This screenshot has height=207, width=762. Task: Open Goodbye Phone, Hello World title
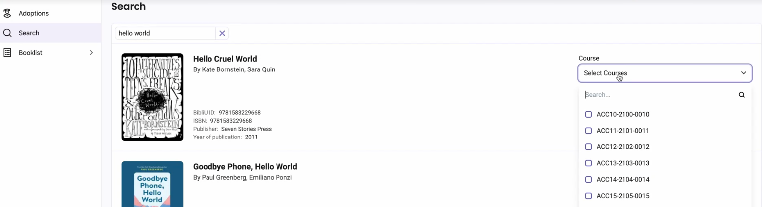click(245, 167)
